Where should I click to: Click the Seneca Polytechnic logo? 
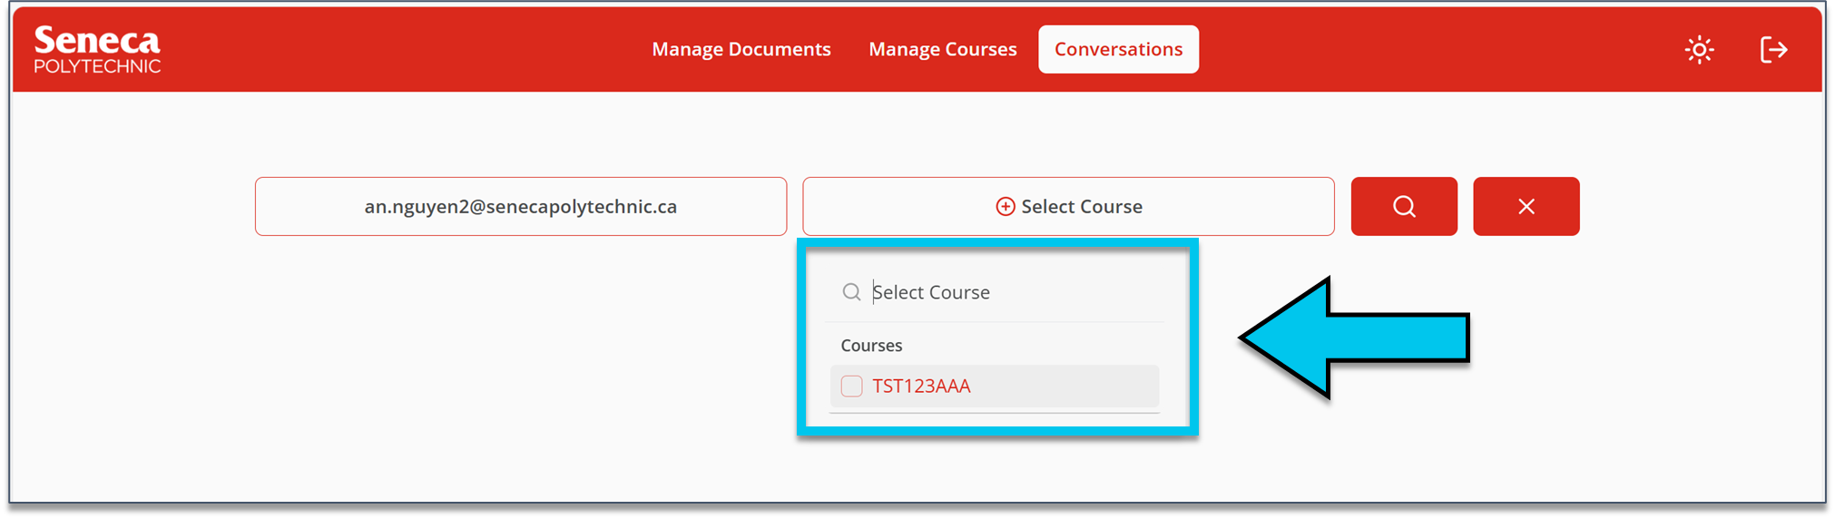(97, 49)
